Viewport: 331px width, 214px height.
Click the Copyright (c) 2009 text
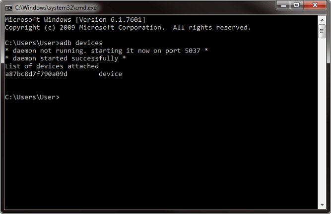point(40,28)
